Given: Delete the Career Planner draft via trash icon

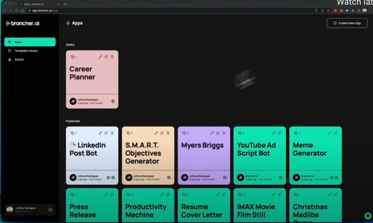Looking at the screenshot, I should coord(112,57).
